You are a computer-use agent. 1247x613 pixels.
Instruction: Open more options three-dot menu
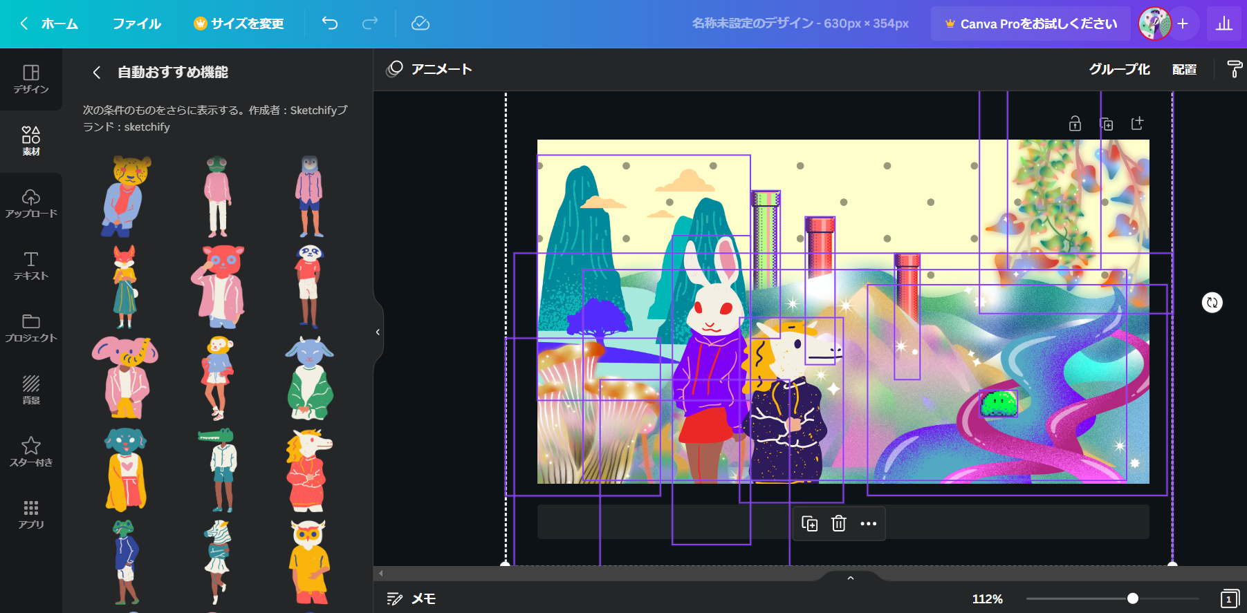(x=869, y=524)
